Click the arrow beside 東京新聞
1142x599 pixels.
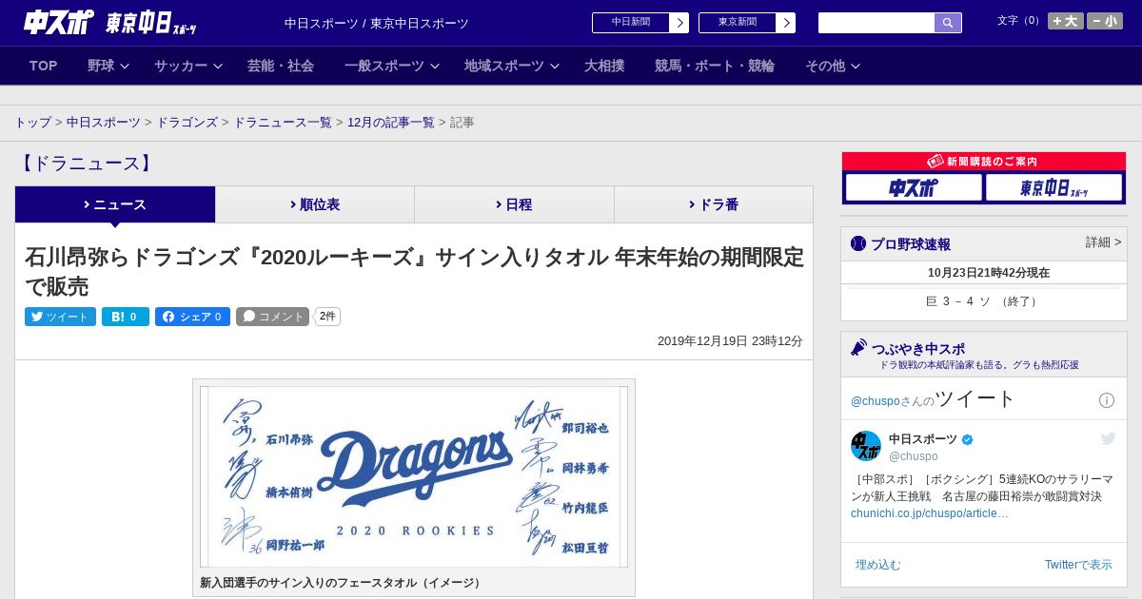pos(786,23)
